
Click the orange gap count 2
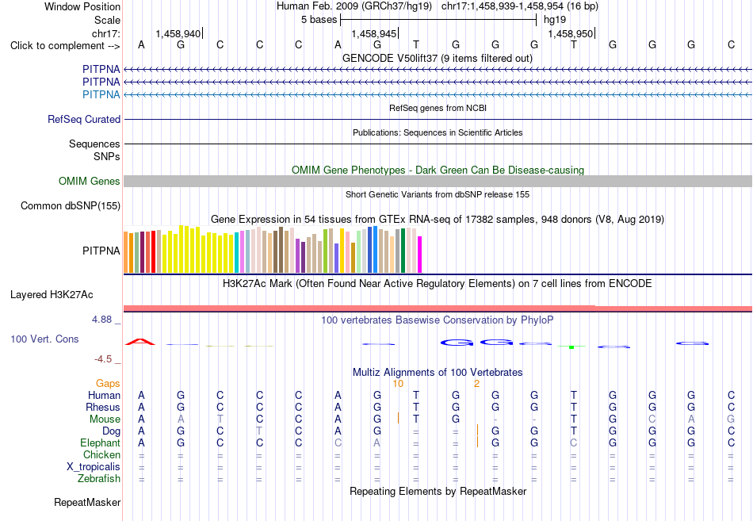tap(476, 384)
